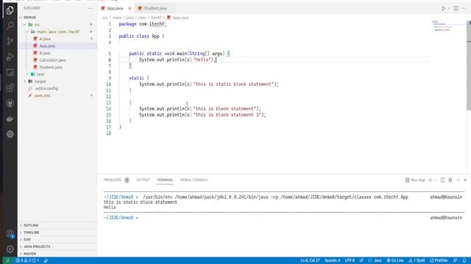Open notifications bell in status bar
This screenshot has height=264, width=471.
click(x=464, y=260)
